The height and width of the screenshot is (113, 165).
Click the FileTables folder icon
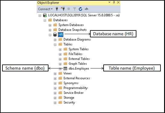click(65, 54)
